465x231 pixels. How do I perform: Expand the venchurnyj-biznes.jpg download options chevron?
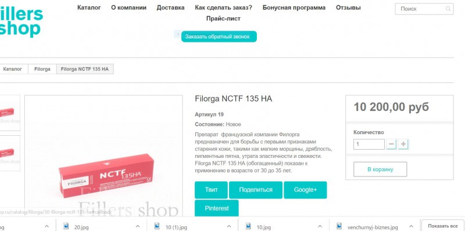pyautogui.click(x=411, y=227)
